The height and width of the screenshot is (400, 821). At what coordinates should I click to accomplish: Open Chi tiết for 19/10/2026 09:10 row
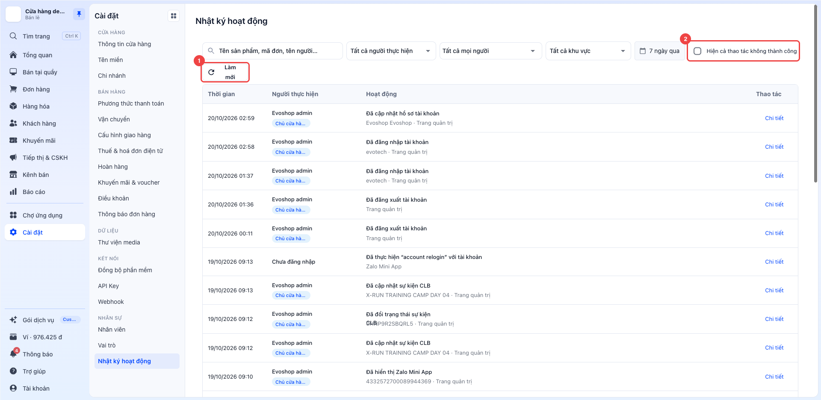click(x=774, y=377)
